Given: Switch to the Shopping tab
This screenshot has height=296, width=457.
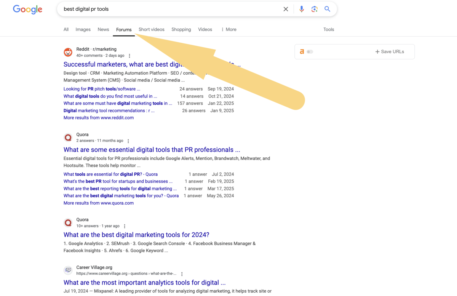Looking at the screenshot, I should [181, 29].
